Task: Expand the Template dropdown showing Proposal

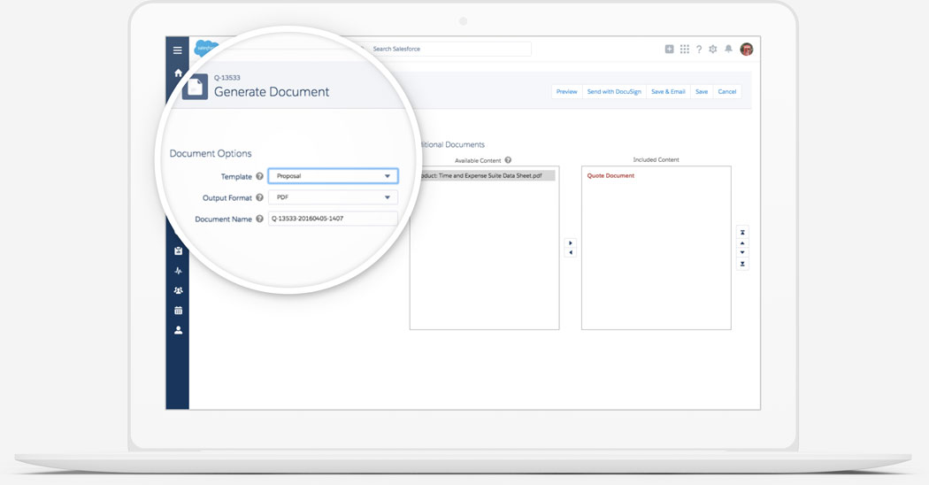Action: click(333, 176)
